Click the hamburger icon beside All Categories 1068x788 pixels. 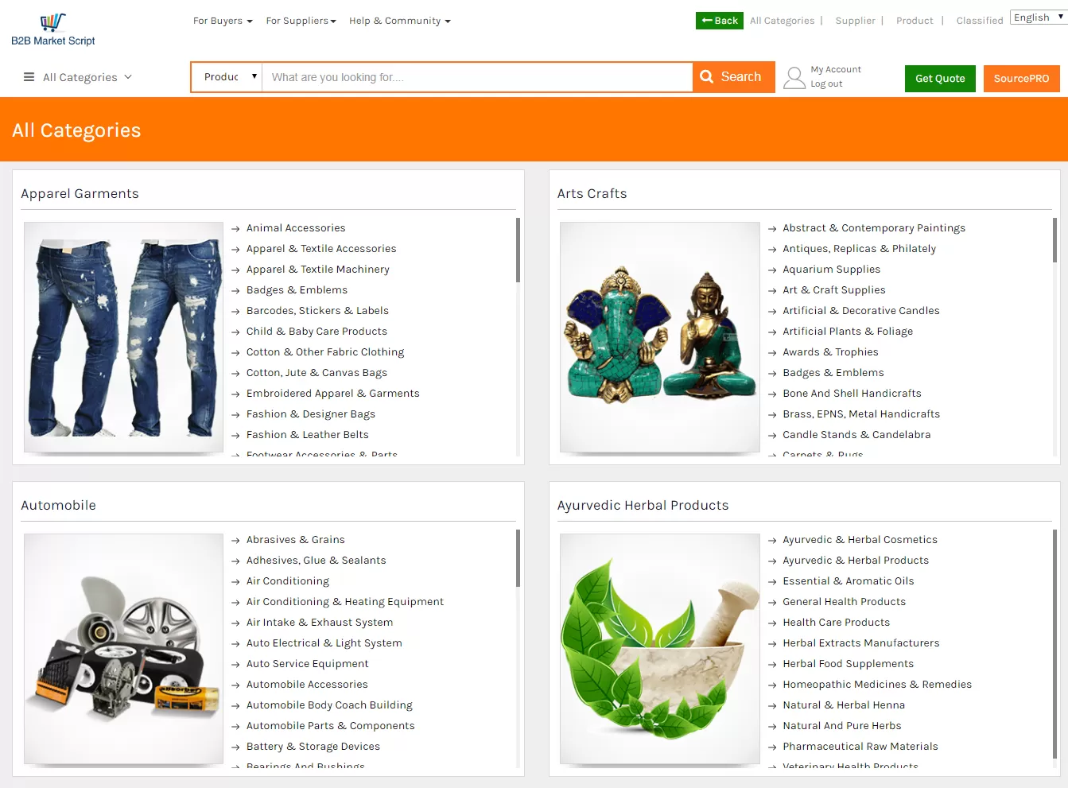point(29,77)
